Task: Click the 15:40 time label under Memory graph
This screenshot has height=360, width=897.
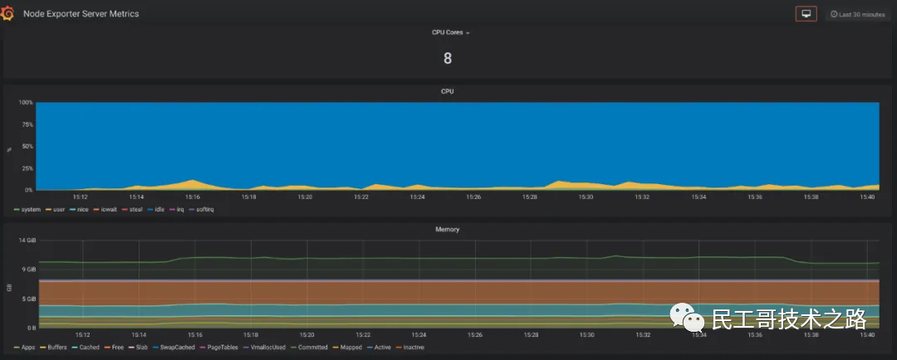Action: point(866,335)
